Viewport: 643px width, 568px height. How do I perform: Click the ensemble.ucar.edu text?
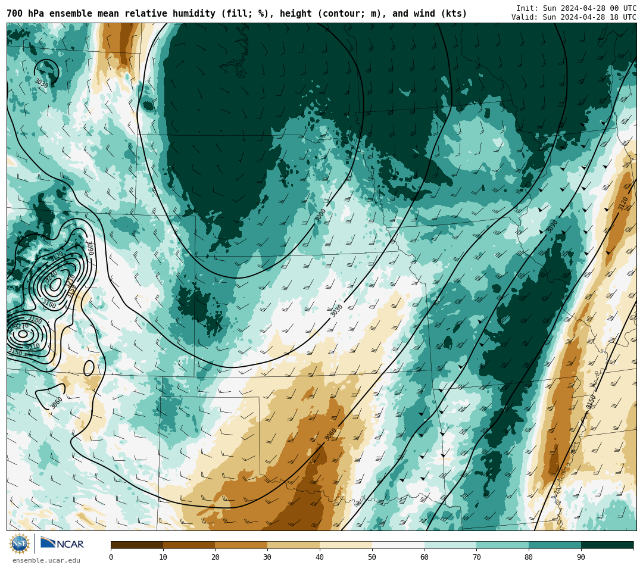pos(46,560)
